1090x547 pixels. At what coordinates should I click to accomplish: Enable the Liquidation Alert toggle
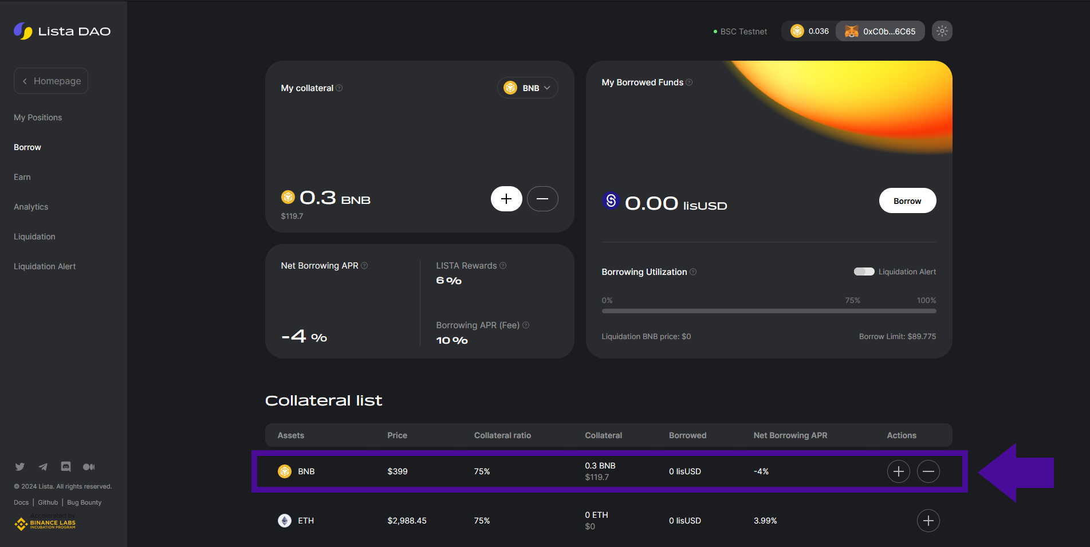click(x=864, y=271)
